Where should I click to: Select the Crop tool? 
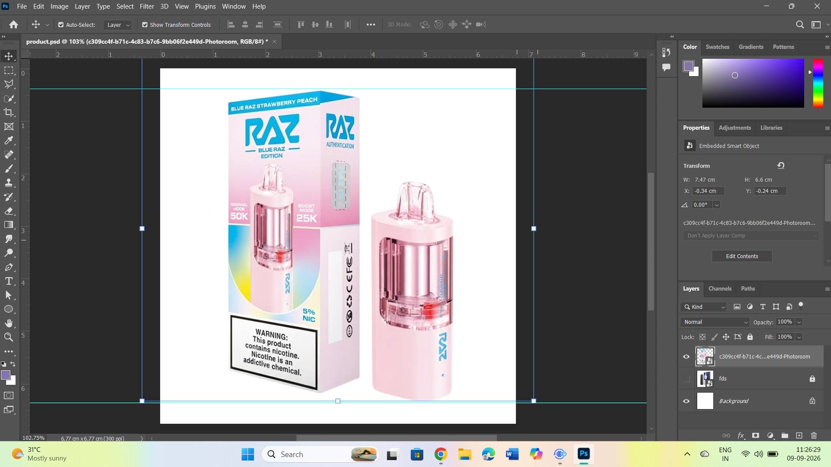[9, 113]
